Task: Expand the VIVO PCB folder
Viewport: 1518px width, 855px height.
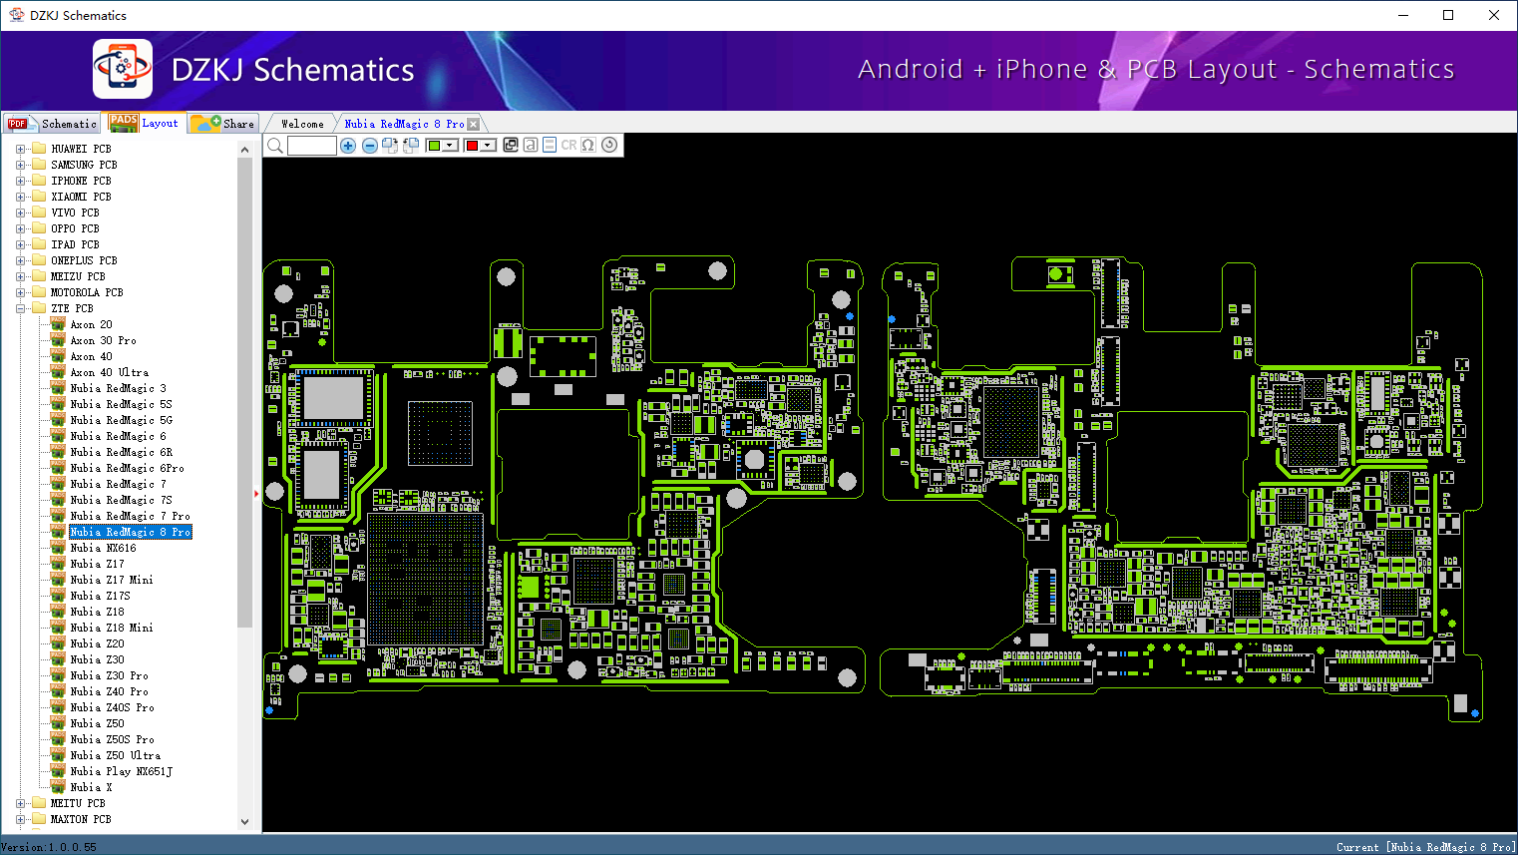Action: click(x=20, y=213)
